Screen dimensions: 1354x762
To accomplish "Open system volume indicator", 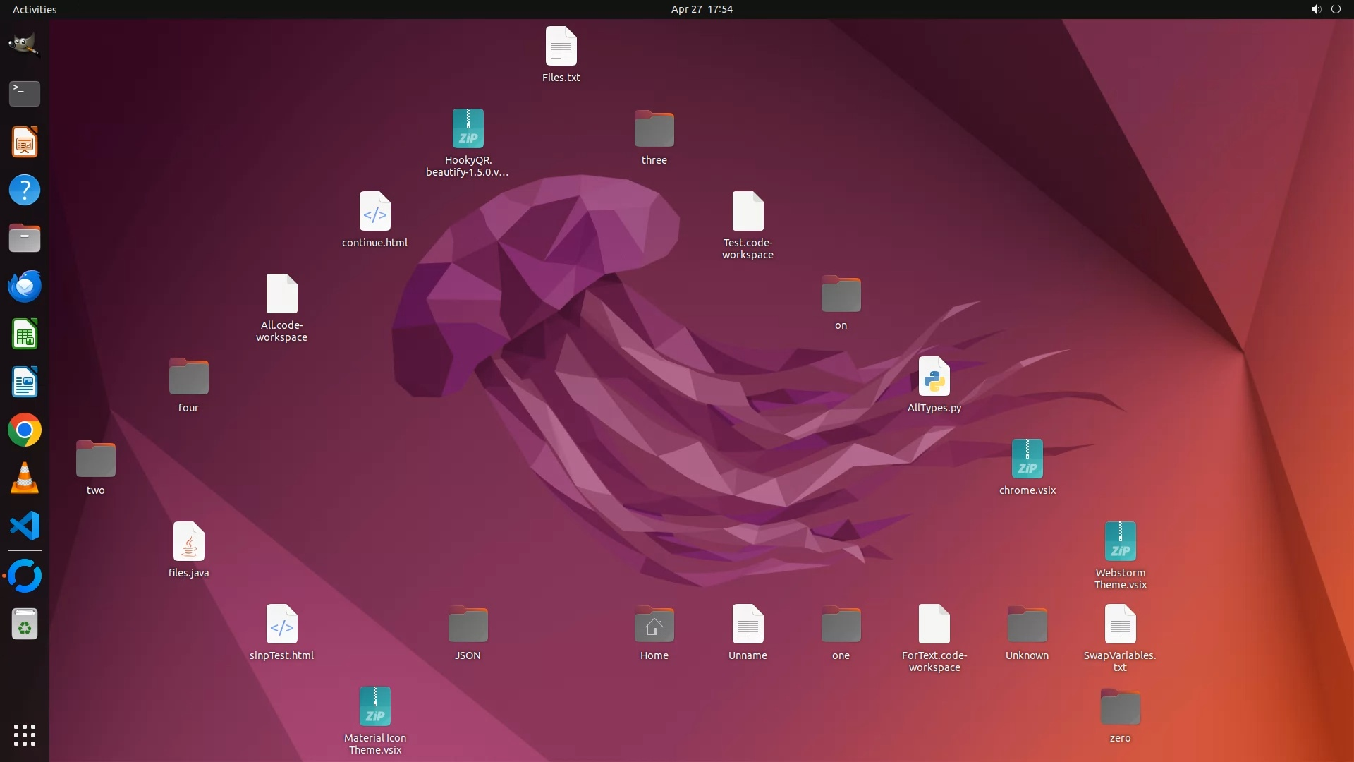I will pos(1315,9).
